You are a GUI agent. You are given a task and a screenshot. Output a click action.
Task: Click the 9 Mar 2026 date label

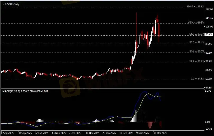142,133
